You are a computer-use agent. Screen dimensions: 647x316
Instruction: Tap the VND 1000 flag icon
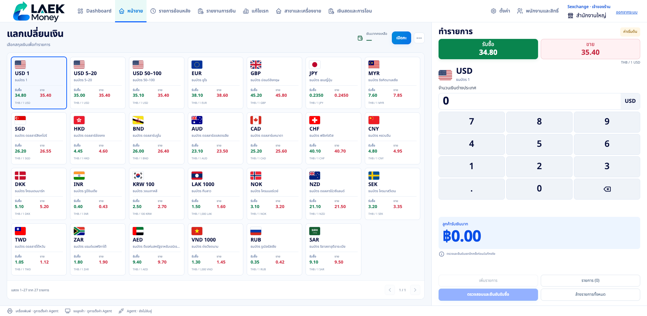(197, 231)
